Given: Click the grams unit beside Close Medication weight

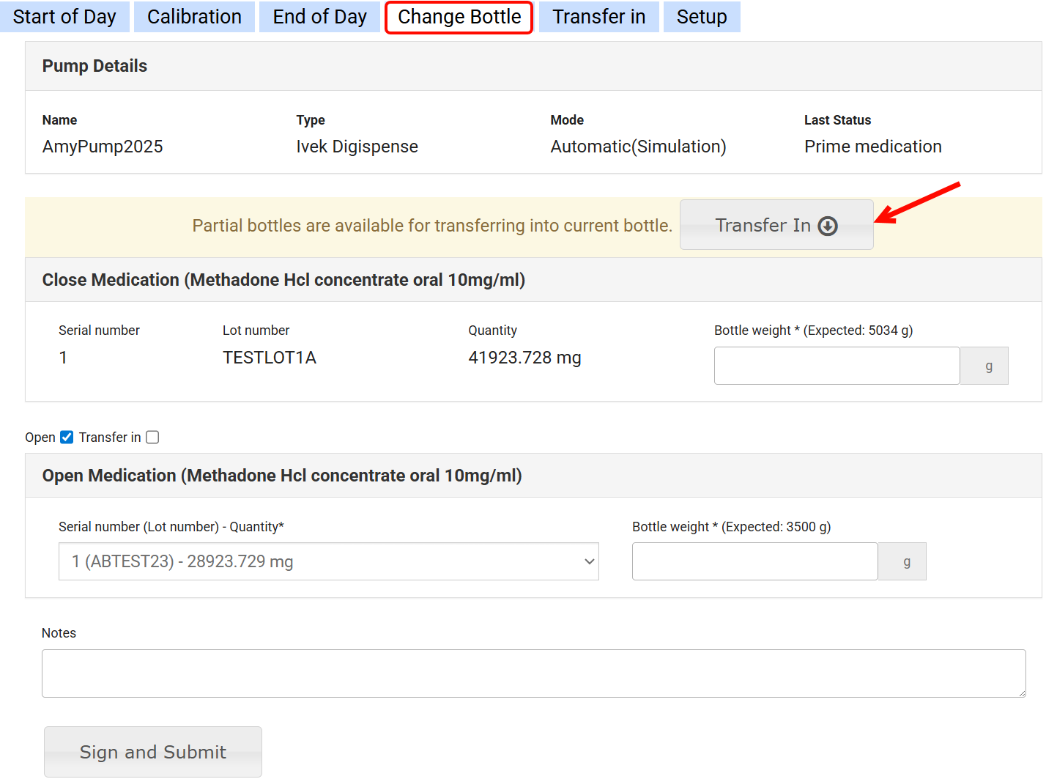Looking at the screenshot, I should click(x=988, y=366).
